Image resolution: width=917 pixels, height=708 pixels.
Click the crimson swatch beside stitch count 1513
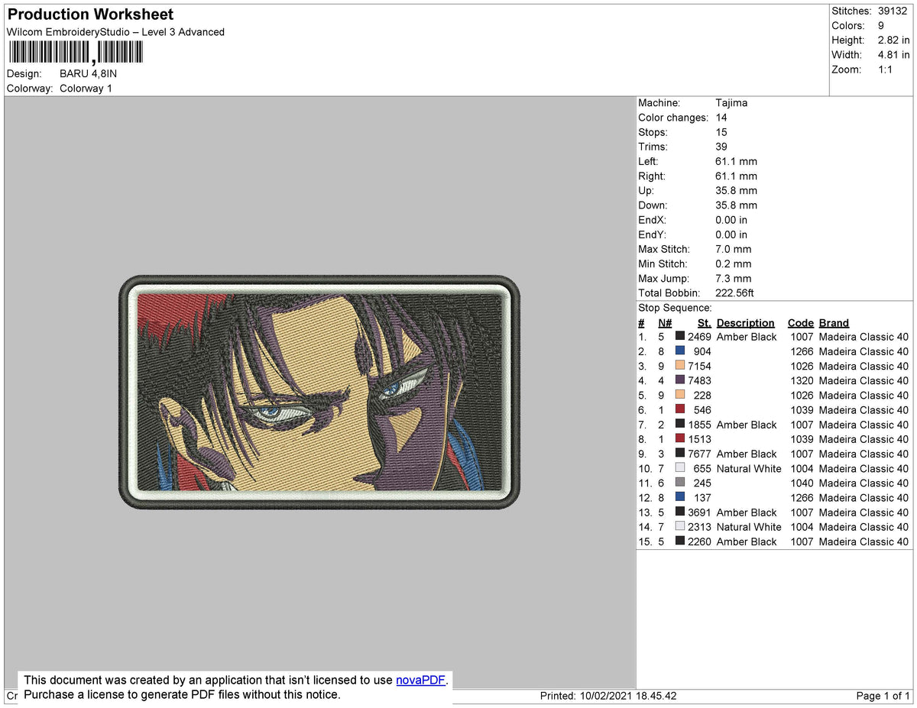[x=679, y=439]
